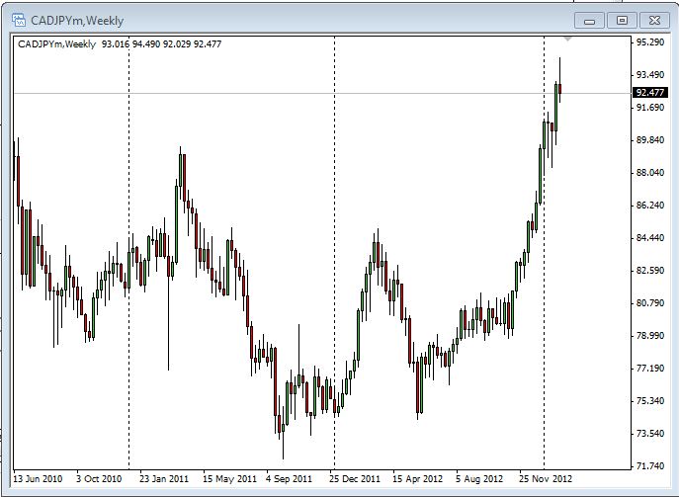This screenshot has height=497, width=679.
Task: Click the 3 Oct 2010 date label
Action: (x=99, y=479)
